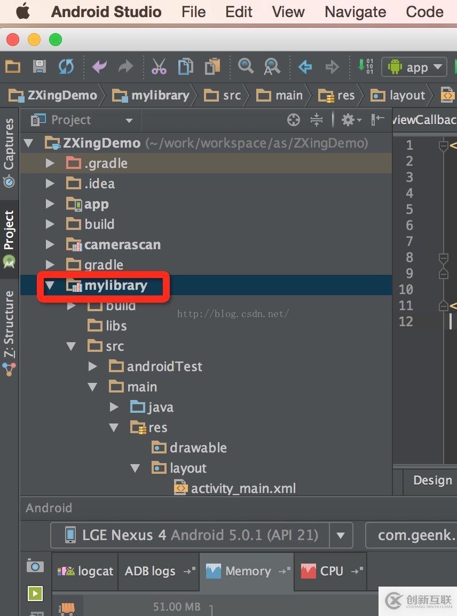Click the Undo arrow icon
The width and height of the screenshot is (457, 616).
pyautogui.click(x=99, y=66)
